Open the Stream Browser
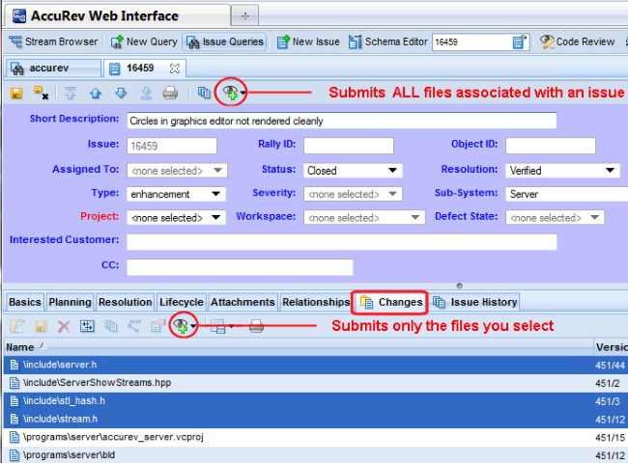The width and height of the screenshot is (628, 463). tap(54, 41)
